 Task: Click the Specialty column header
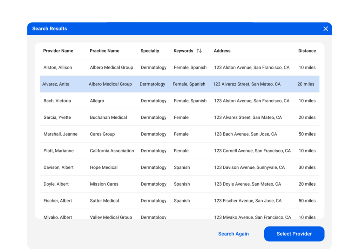(150, 51)
